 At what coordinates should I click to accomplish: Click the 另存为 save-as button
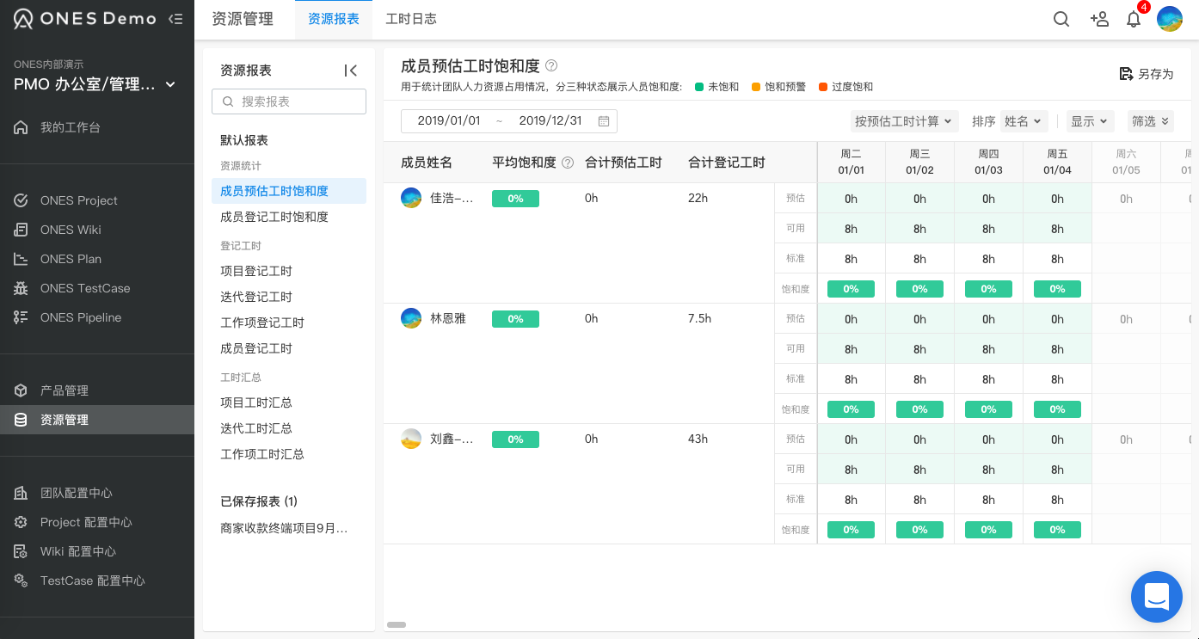1147,74
